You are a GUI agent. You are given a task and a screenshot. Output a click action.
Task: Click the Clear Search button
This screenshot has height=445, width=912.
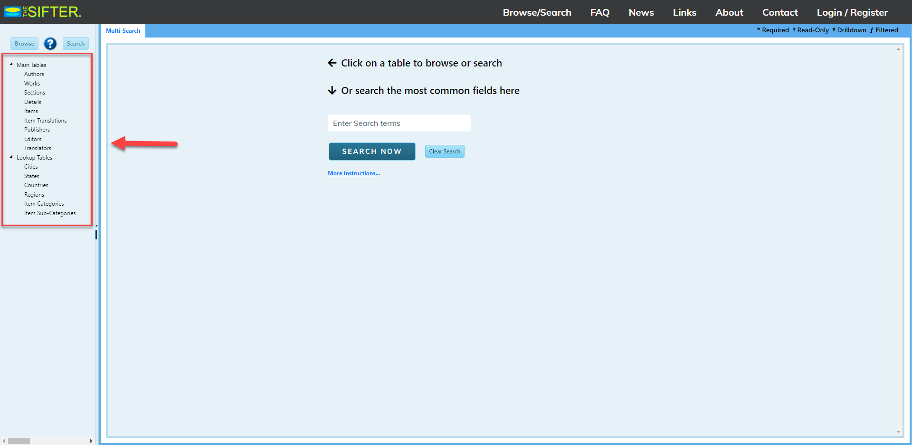444,151
